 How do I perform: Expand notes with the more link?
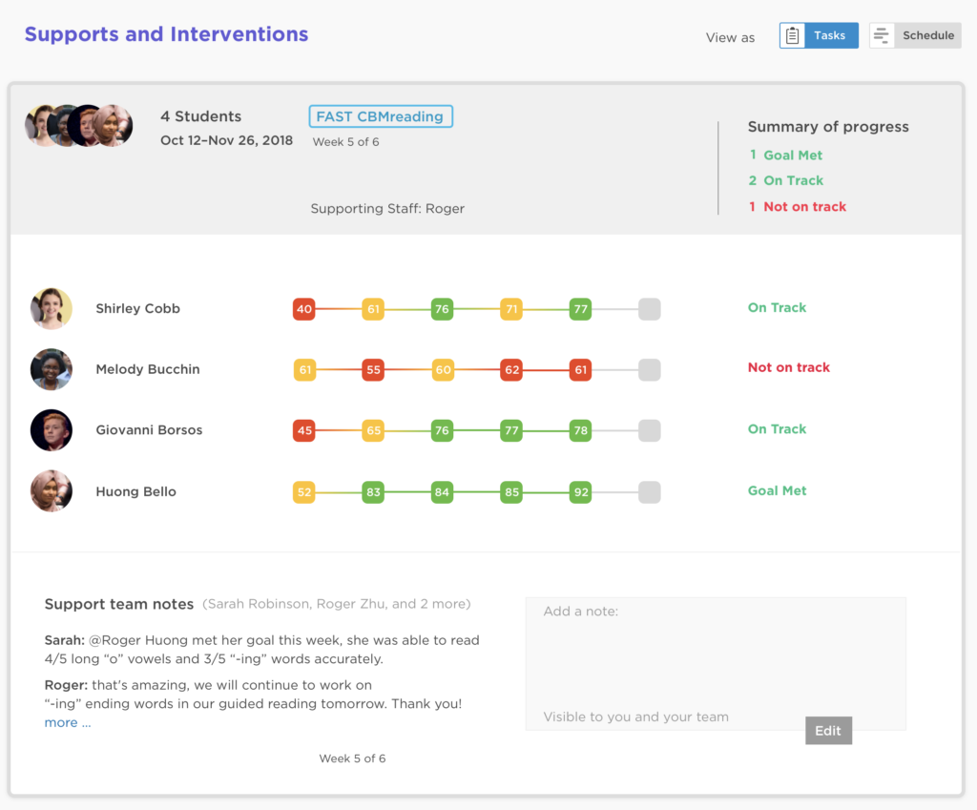point(67,723)
